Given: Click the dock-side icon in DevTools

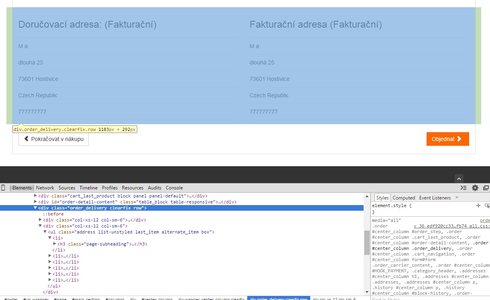Looking at the screenshot, I should (486, 188).
